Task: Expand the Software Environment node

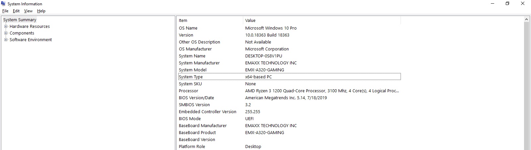Action: [x=6, y=40]
